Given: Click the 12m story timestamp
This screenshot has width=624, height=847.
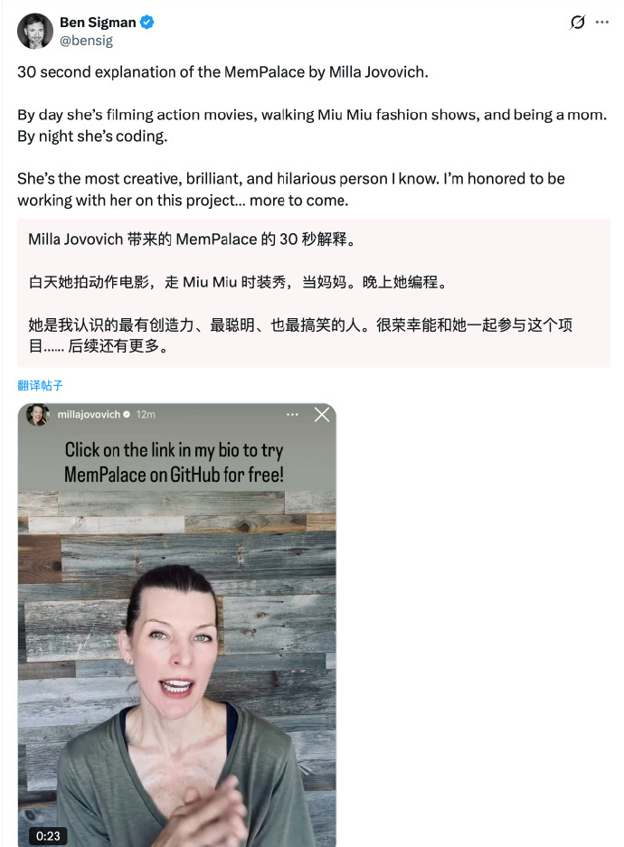Looking at the screenshot, I should pyautogui.click(x=146, y=414).
